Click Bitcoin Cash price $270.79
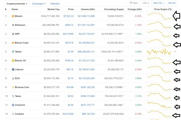The height and width of the screenshot is (120, 181). [x=69, y=43]
